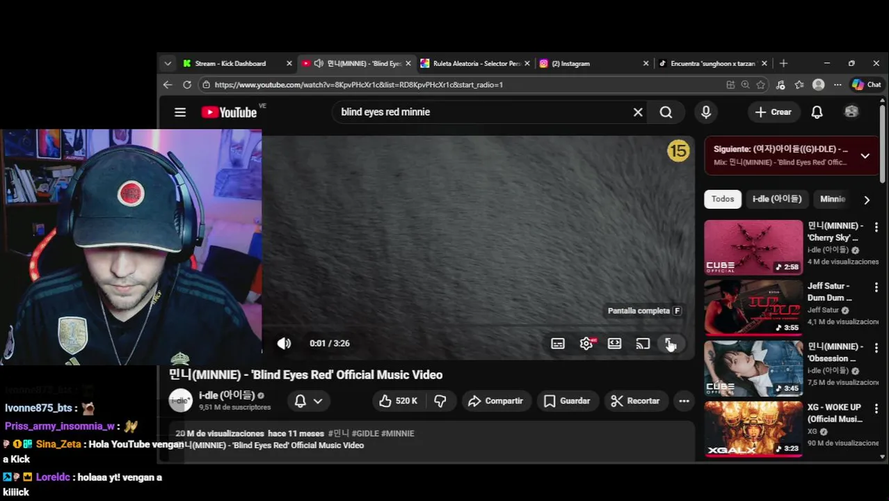Share the video via Compartir
This screenshot has width=889, height=501.
(496, 401)
